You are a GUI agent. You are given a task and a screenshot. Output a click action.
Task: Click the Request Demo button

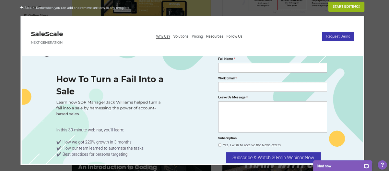338,36
